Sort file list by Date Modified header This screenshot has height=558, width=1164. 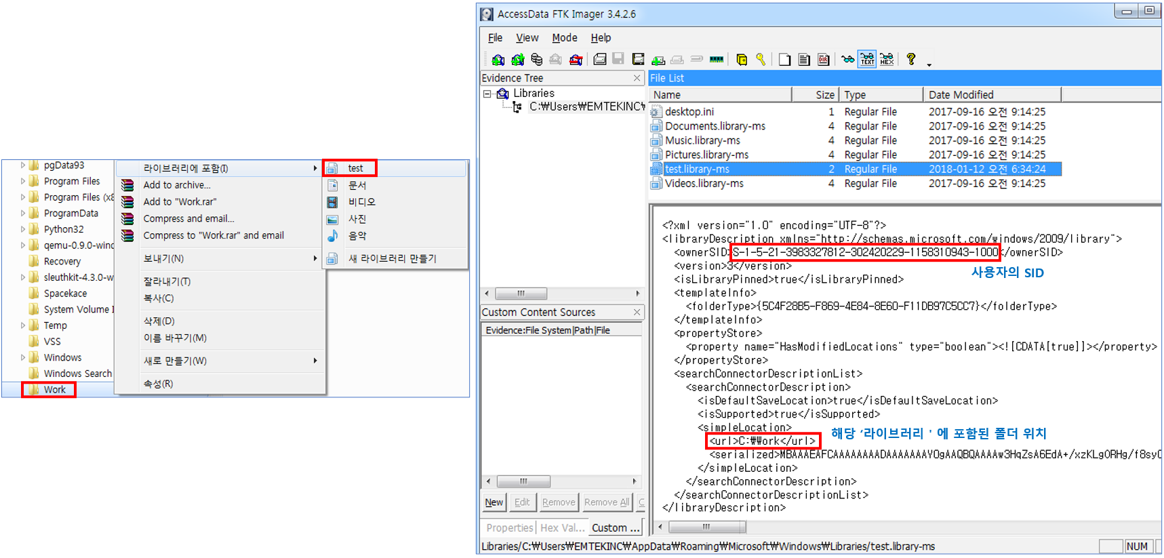click(992, 95)
